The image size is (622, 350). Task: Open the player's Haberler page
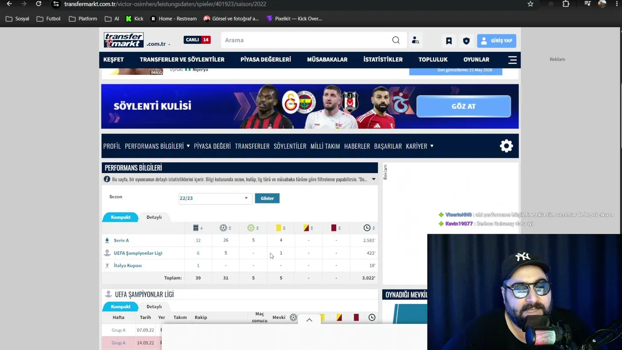click(x=357, y=146)
